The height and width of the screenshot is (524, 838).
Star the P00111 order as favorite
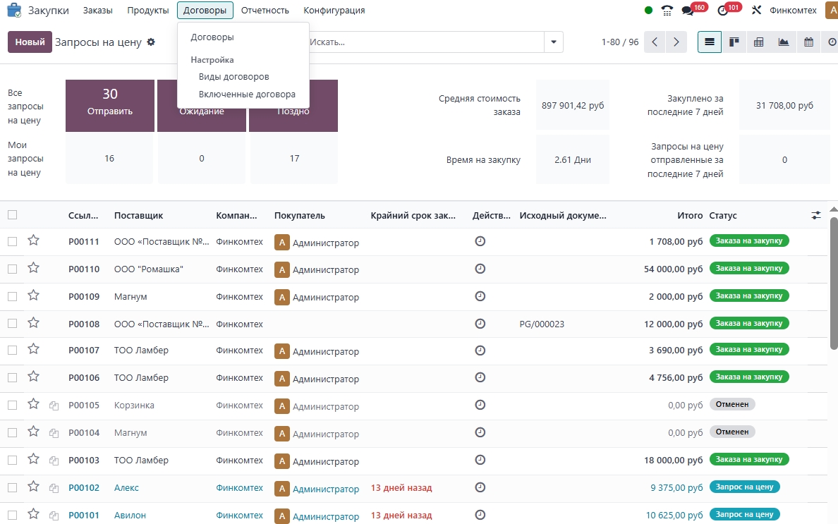tap(33, 241)
